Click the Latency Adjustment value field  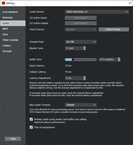click(74, 78)
